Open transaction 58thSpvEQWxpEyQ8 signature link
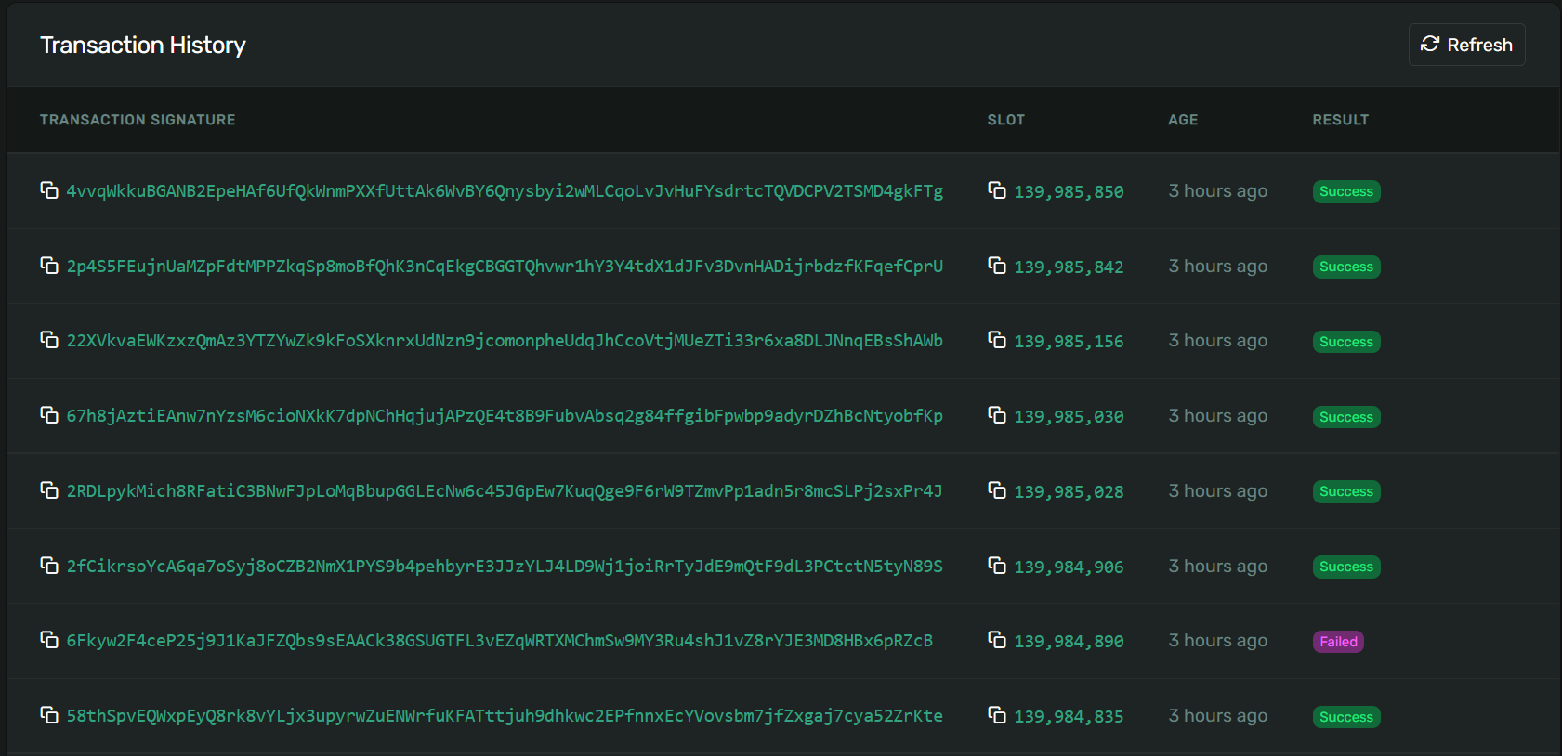The image size is (1562, 756). tap(504, 716)
